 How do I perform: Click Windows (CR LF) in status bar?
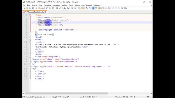tap(121, 97)
